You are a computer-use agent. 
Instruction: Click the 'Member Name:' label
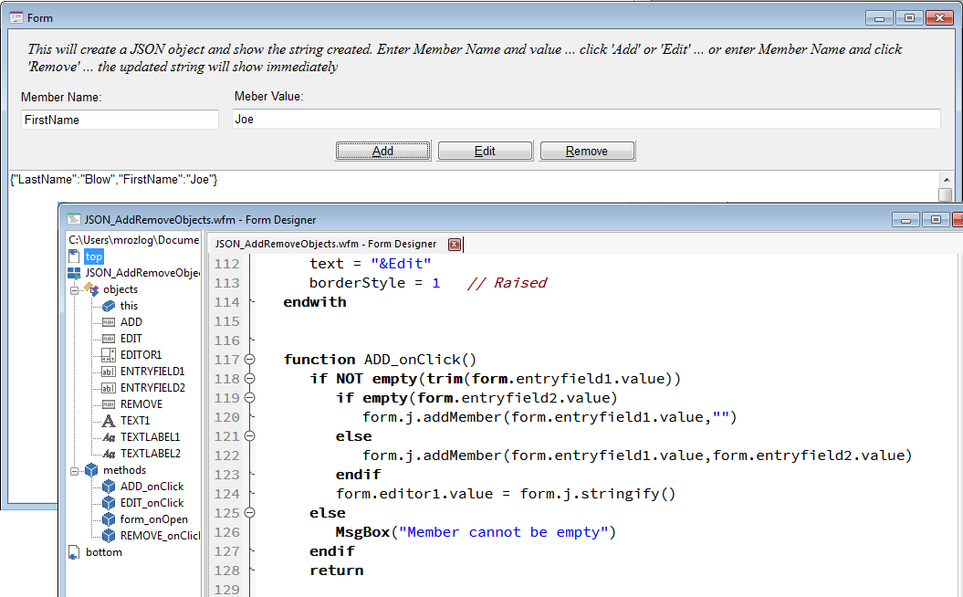click(61, 97)
